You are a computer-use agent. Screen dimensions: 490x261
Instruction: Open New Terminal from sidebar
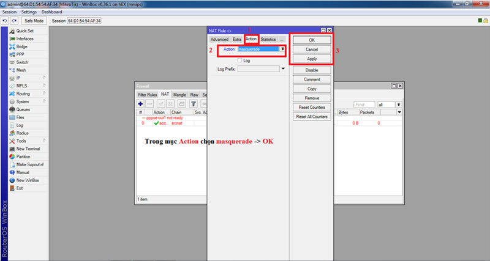click(x=28, y=149)
